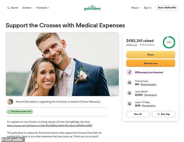Click the Leah A Friday donor icon
The height and width of the screenshot is (142, 184).
coord(129,104)
